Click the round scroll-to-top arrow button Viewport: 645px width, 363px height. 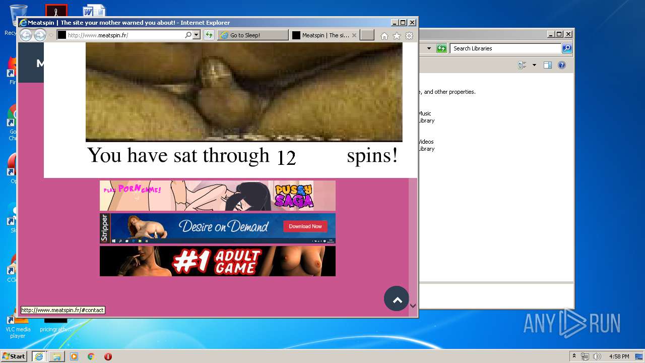point(397,299)
